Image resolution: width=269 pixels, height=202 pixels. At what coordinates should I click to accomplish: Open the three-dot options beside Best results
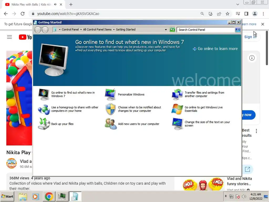pos(256,131)
